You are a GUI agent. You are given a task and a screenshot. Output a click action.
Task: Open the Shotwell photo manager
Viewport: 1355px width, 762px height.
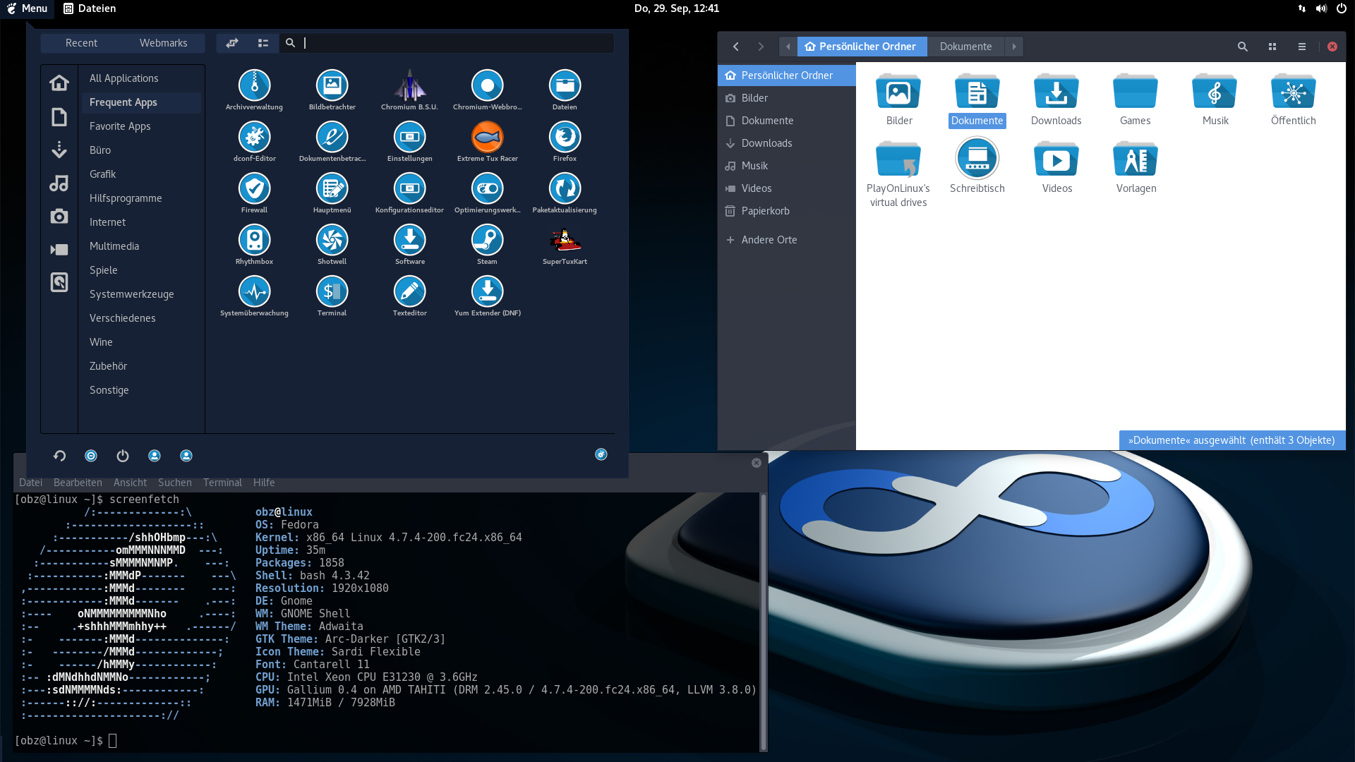pyautogui.click(x=332, y=241)
